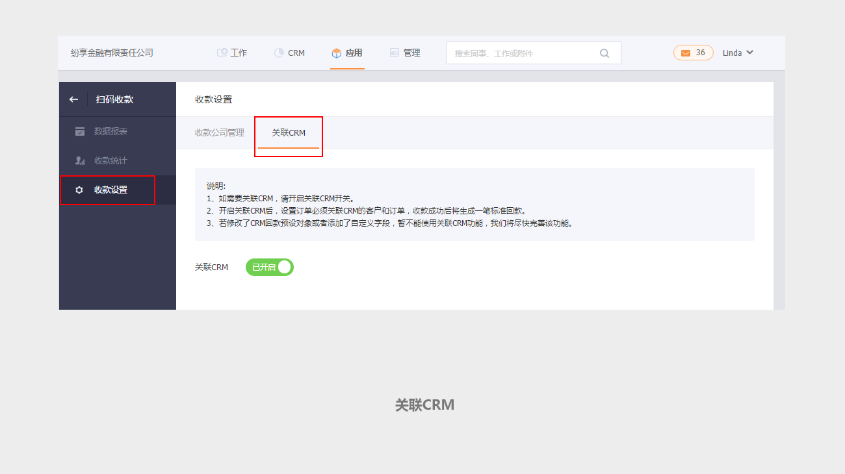Screen dimensions: 845x474
Task: Click the 数据报表 sidebar icon
Action: pyautogui.click(x=79, y=132)
